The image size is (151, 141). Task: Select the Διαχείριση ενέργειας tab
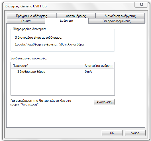(x=120, y=16)
